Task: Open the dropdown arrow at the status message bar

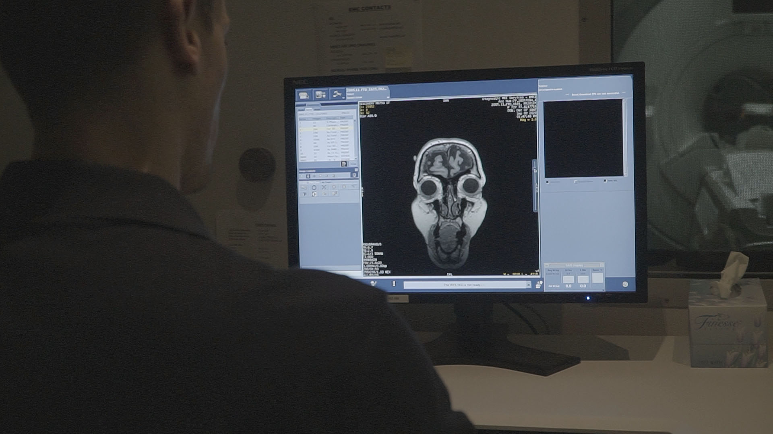Action: pos(528,285)
